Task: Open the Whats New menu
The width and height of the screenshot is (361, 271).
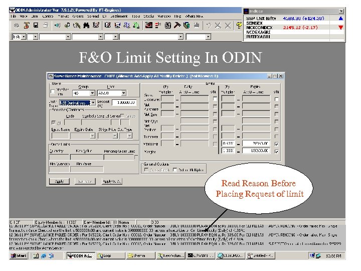Action: coord(194,17)
